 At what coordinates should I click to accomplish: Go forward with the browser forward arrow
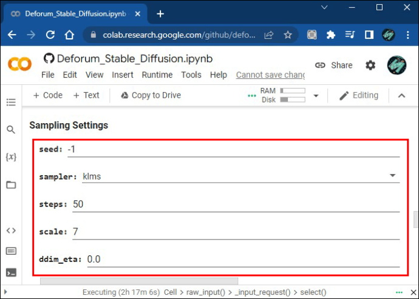(31, 35)
